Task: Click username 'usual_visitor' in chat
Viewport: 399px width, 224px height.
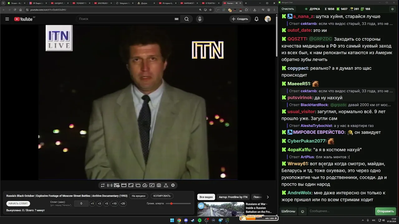Action: coord(301,111)
